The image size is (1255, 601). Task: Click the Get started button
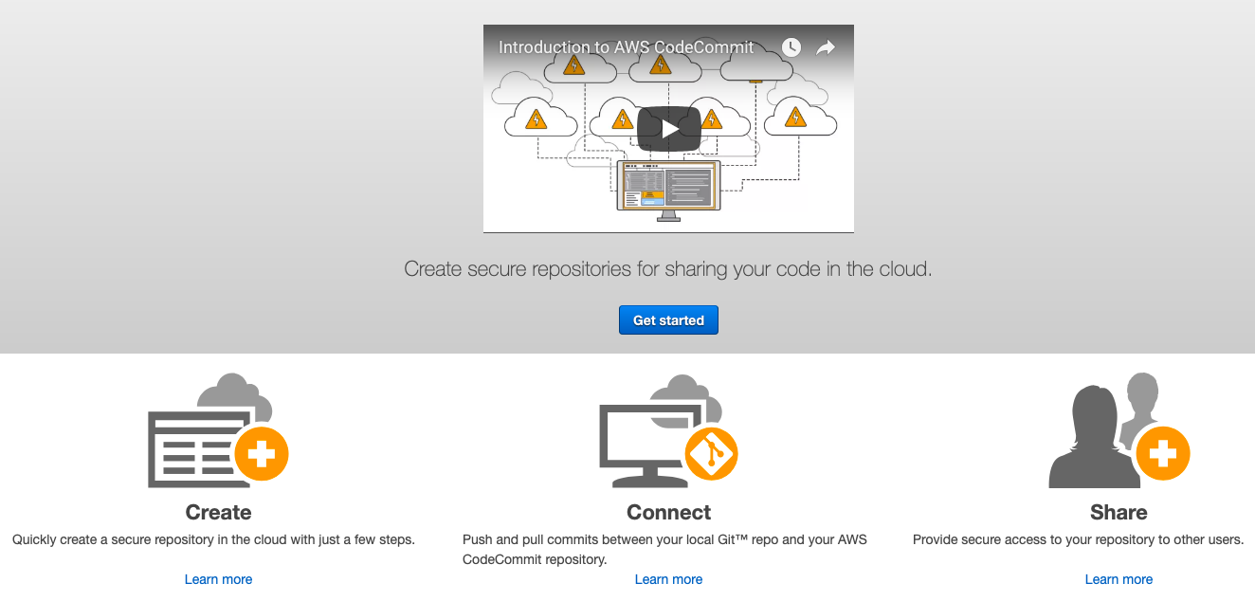click(668, 320)
